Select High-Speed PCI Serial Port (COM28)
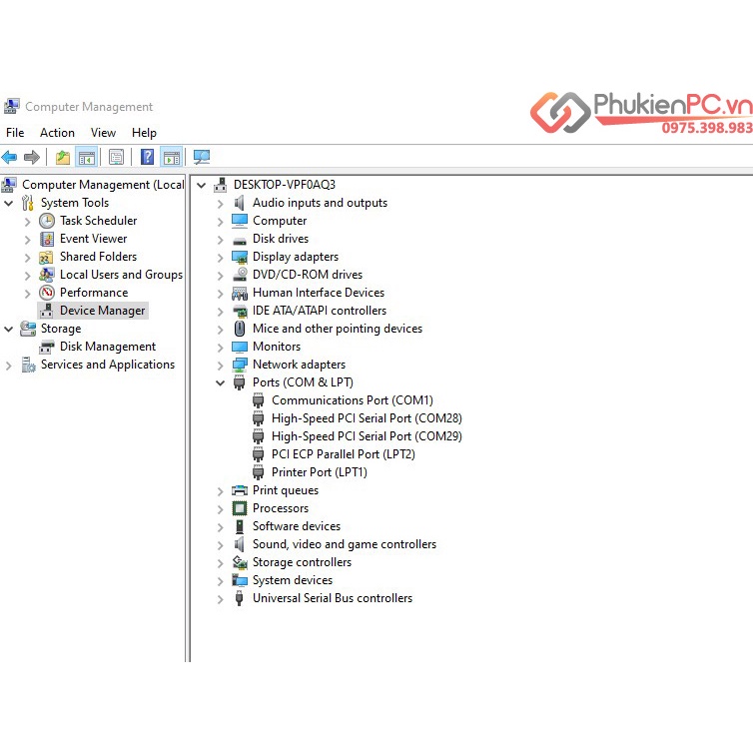Screen dimensions: 753x753 click(x=366, y=418)
